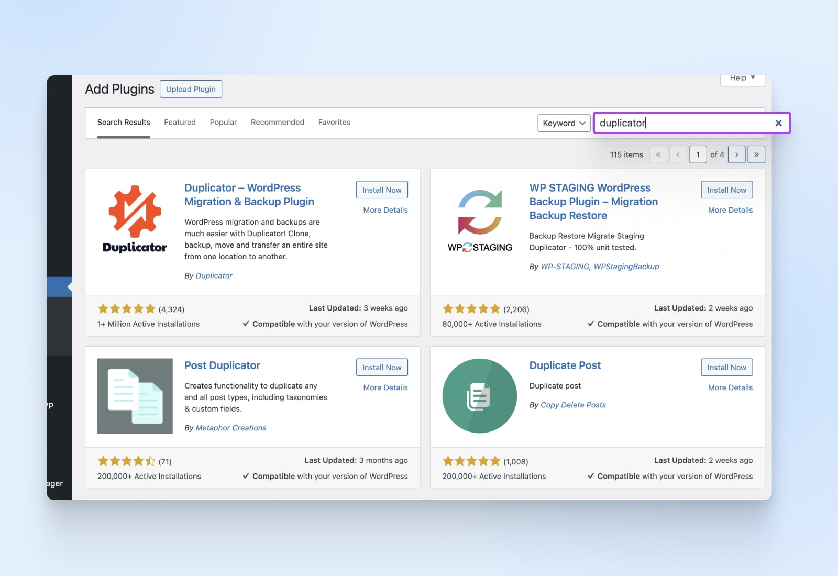838x576 pixels.
Task: Open the Popular plugins tab
Action: (x=223, y=122)
